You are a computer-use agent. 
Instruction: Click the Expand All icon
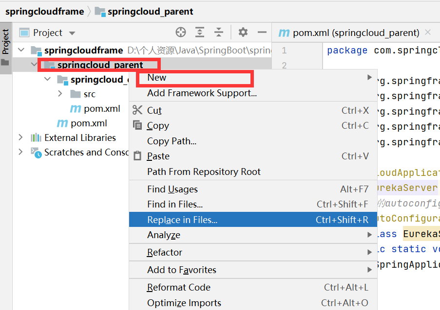click(199, 32)
